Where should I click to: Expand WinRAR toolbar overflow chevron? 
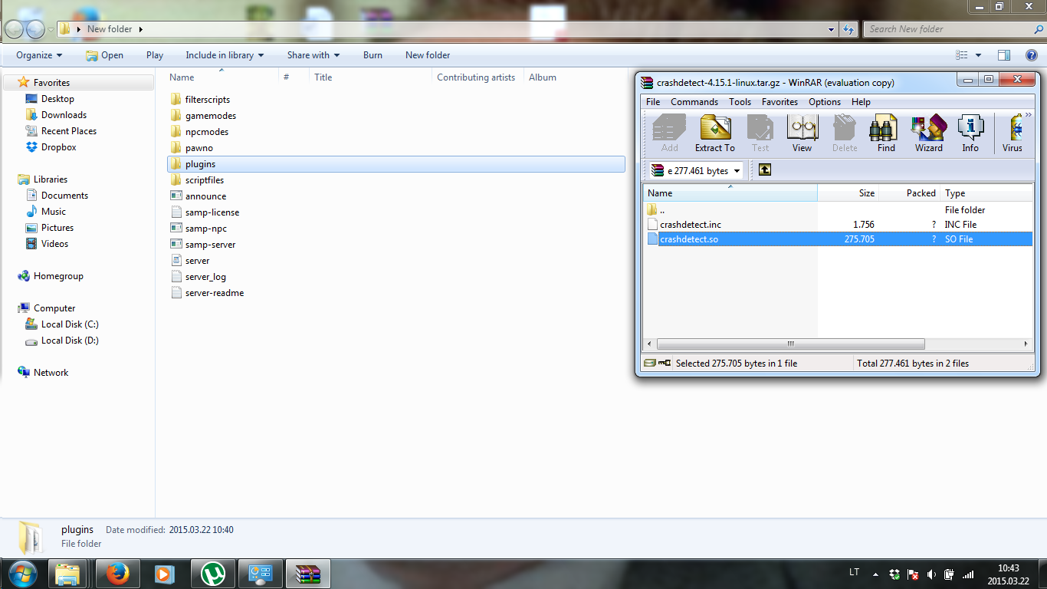[1029, 115]
